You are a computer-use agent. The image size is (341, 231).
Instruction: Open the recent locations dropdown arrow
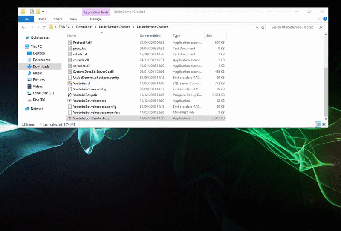[38, 27]
